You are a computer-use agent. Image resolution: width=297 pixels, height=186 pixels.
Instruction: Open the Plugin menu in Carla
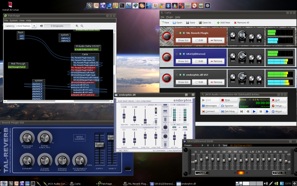point(169,17)
